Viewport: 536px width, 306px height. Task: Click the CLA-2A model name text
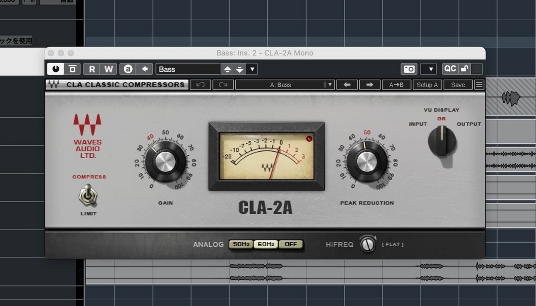pos(266,208)
